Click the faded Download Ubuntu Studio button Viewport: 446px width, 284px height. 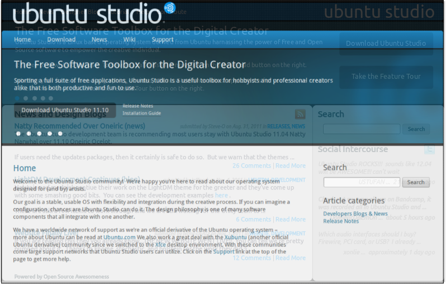pos(386,44)
